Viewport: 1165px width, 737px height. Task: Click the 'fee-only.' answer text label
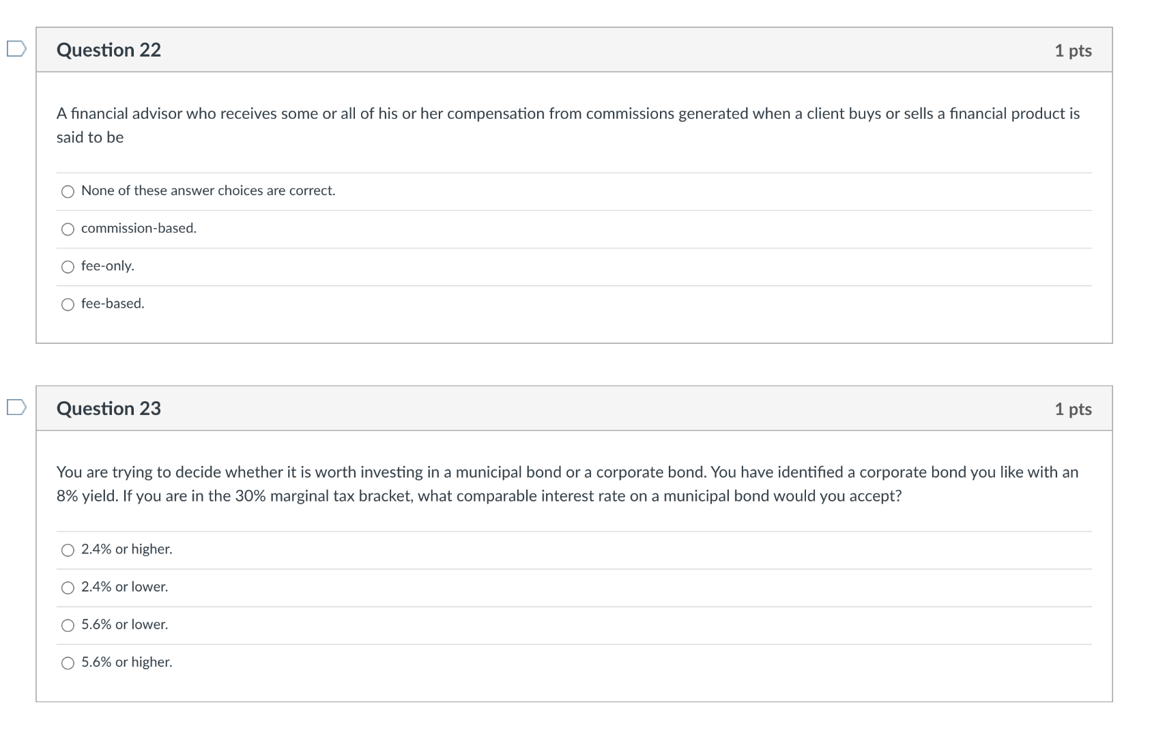107,266
